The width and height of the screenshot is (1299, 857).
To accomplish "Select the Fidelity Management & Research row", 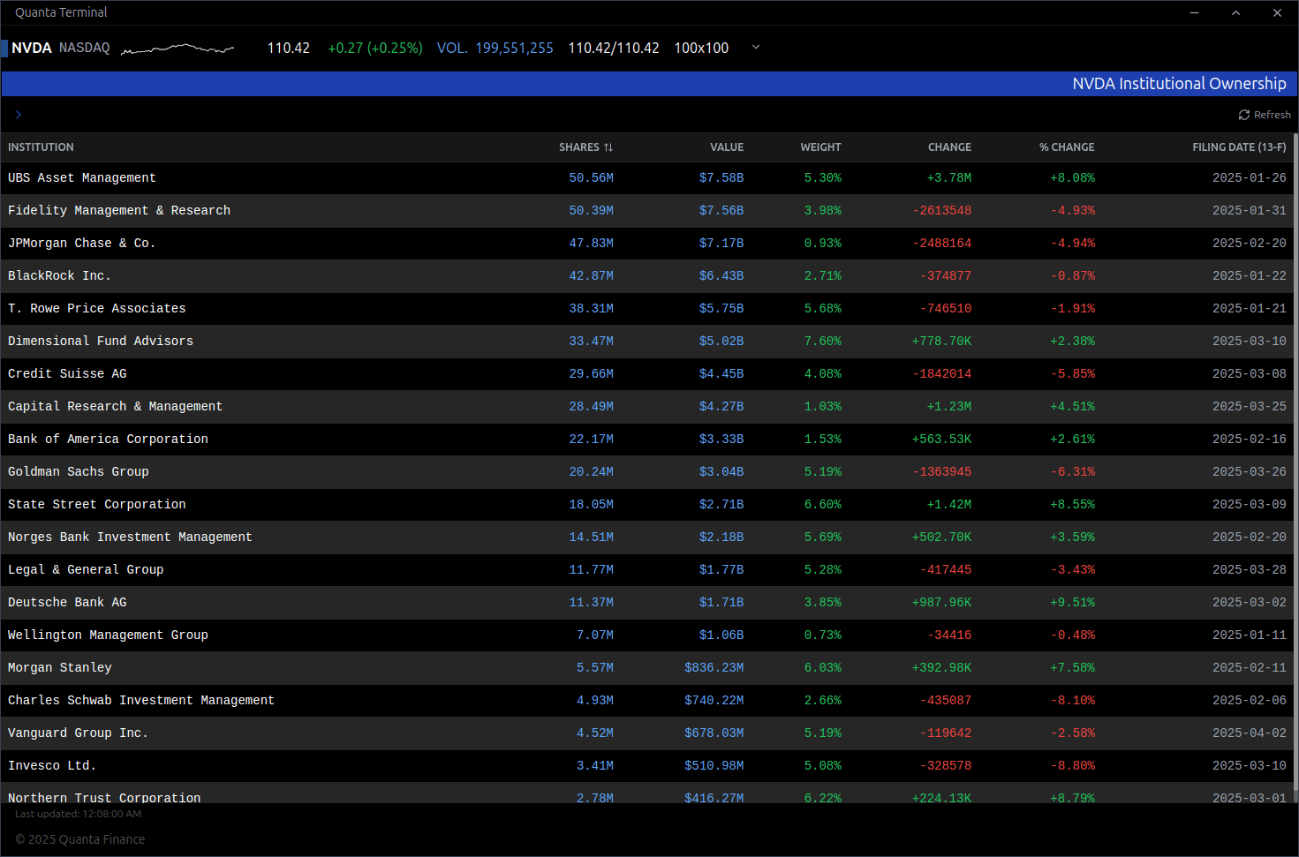I will point(647,211).
